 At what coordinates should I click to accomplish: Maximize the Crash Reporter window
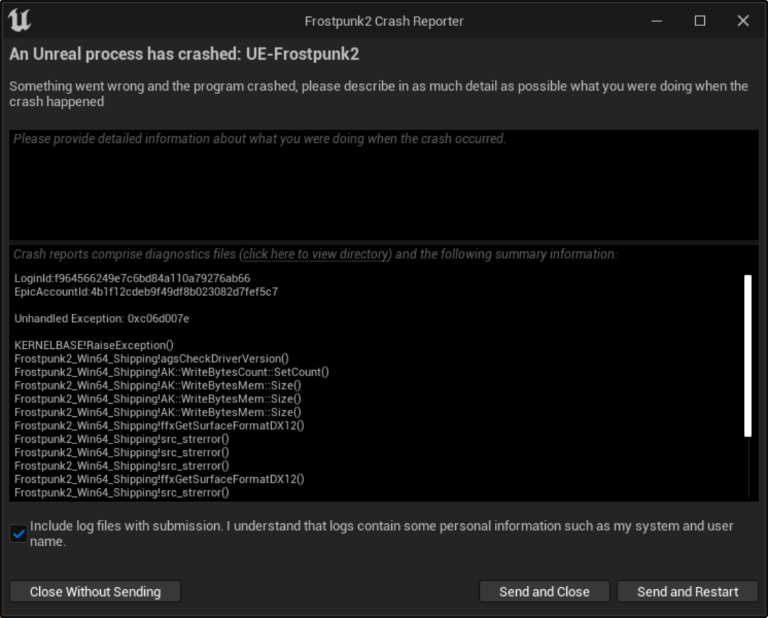(x=700, y=21)
